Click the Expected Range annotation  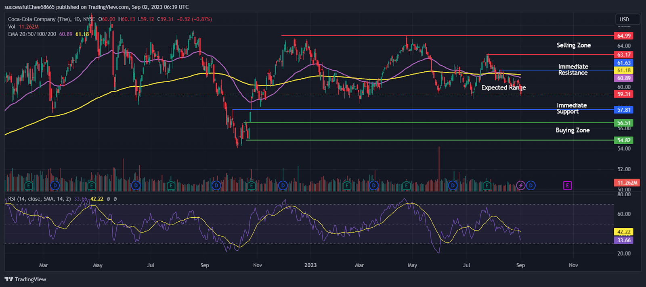[503, 87]
